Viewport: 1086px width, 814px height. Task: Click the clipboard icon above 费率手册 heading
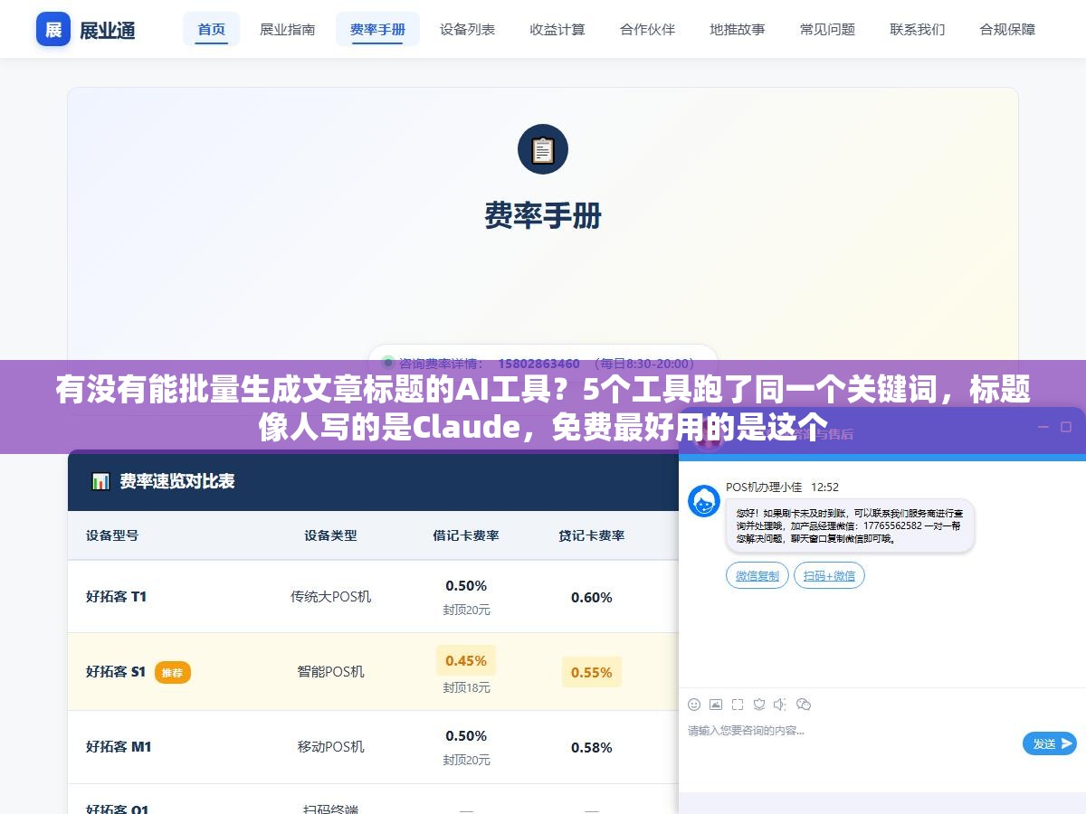tap(543, 149)
